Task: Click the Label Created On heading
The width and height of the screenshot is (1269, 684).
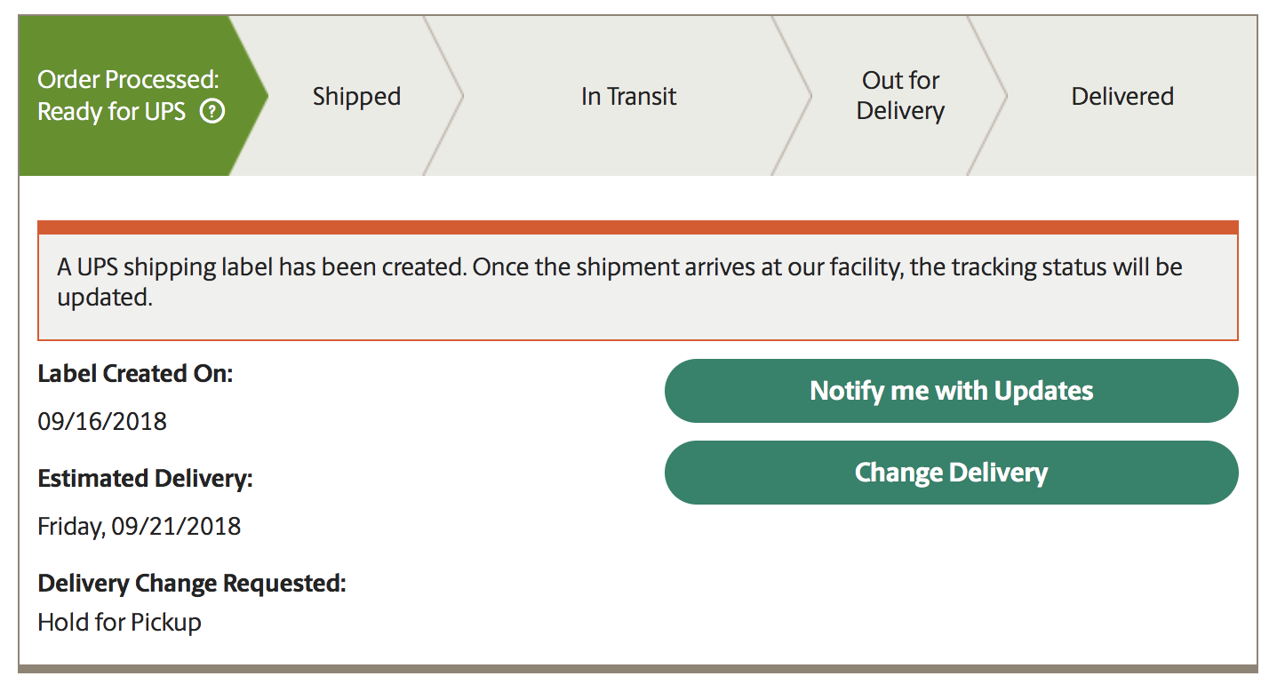Action: tap(135, 374)
